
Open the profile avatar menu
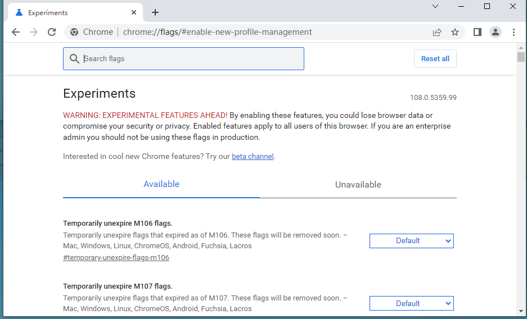[x=495, y=32]
